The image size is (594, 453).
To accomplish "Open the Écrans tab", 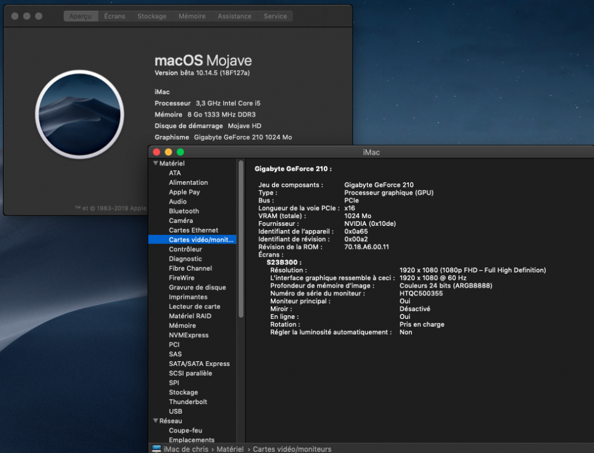I will click(x=115, y=16).
